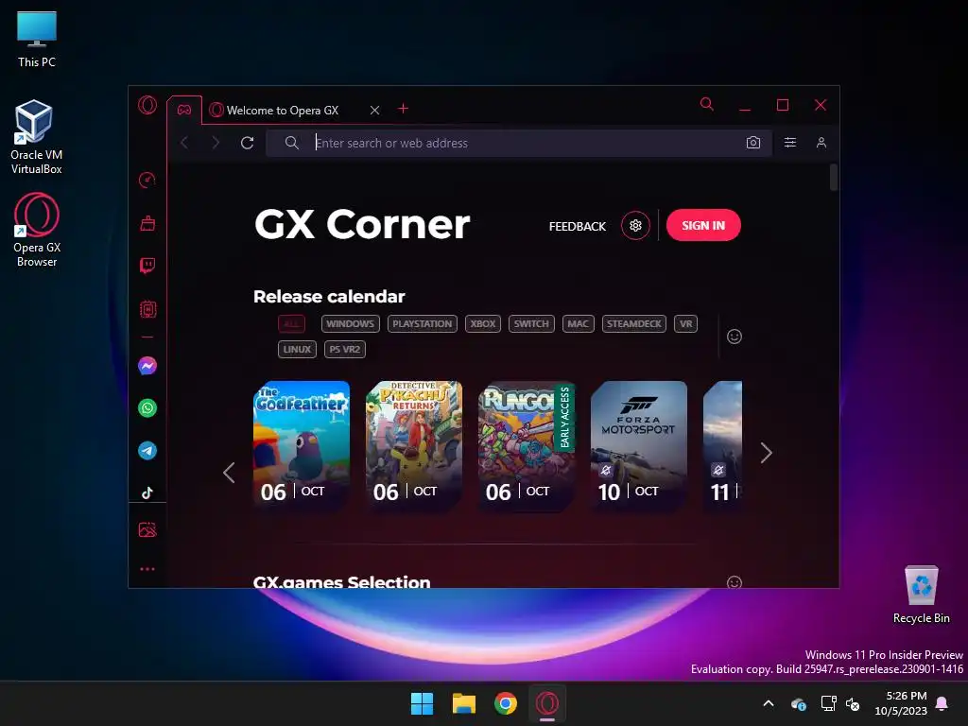The image size is (968, 726).
Task: Open GX Corner settings gear
Action: (x=635, y=226)
